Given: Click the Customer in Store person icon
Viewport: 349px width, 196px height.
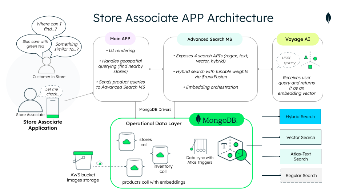Looking at the screenshot, I should click(47, 65).
